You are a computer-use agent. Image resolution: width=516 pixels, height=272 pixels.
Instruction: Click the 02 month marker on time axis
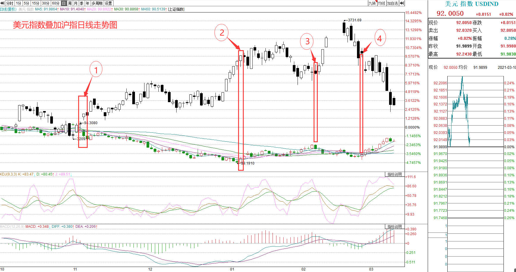click(x=303, y=269)
